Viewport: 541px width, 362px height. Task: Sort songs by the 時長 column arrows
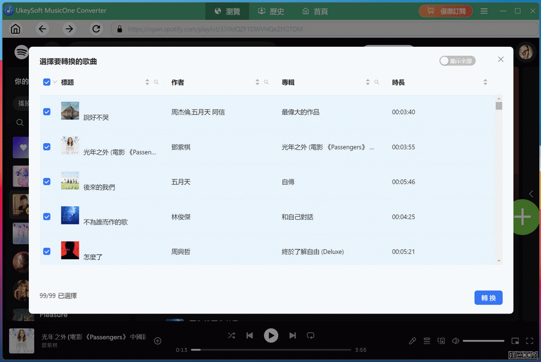point(485,82)
